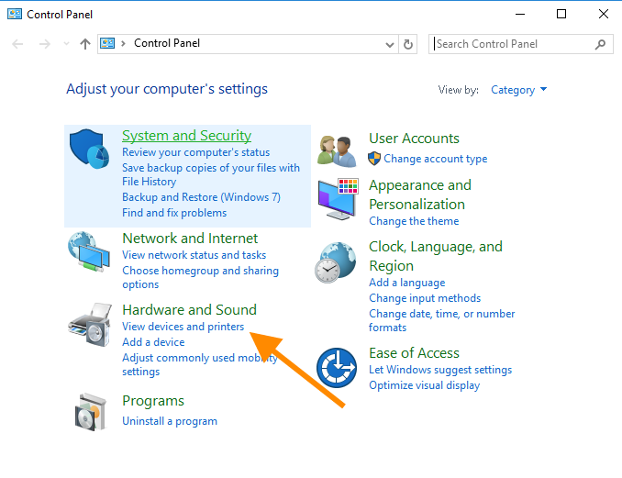Viewport: 622px width, 478px height.
Task: Click the Control Panel icon in address bar
Action: pyautogui.click(x=107, y=43)
